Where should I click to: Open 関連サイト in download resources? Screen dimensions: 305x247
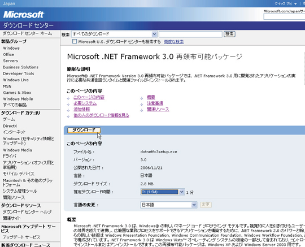tap(11, 218)
